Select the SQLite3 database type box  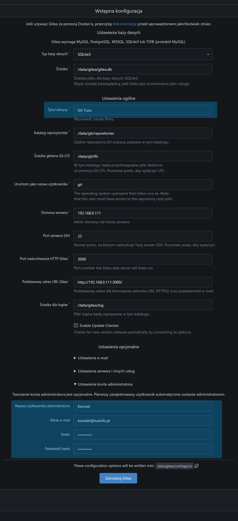[x=143, y=54]
